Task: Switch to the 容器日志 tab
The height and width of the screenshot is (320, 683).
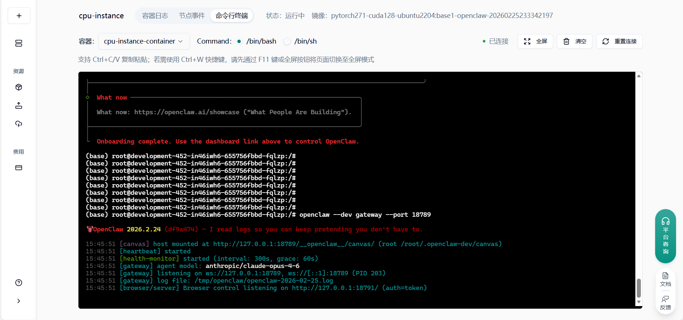Action: (x=155, y=16)
